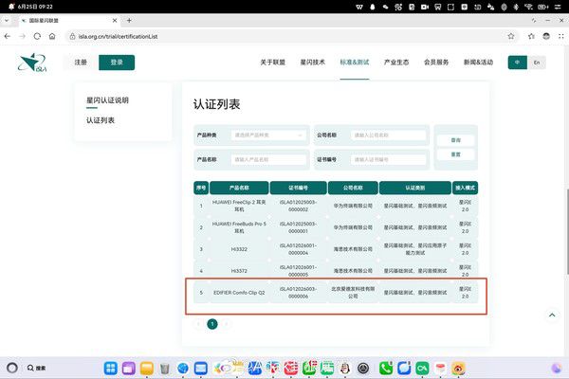Screen dimensions: 569x379
Task: Bookmark this page with star icon
Action: click(511, 36)
